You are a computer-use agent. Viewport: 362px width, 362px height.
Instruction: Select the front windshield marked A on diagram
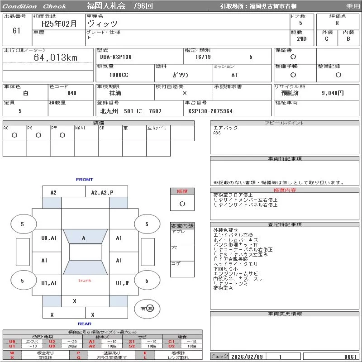(x=84, y=238)
